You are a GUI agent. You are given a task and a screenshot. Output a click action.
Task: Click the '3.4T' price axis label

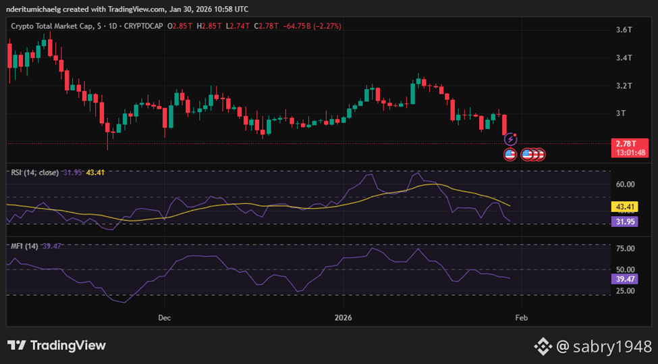[x=624, y=58]
